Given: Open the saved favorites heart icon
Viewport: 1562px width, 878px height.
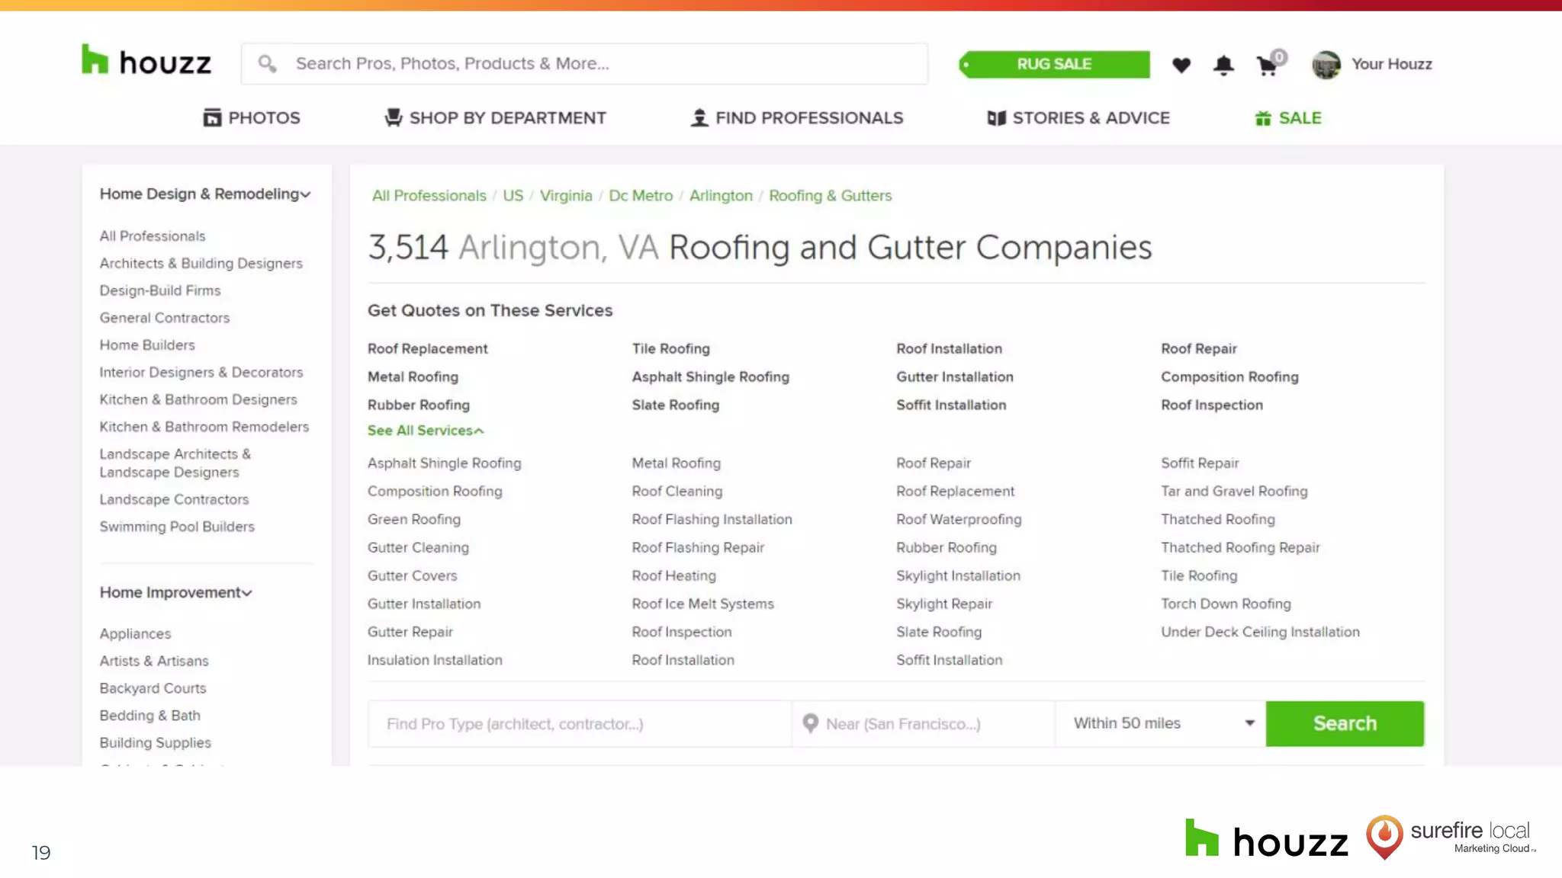Looking at the screenshot, I should tap(1181, 66).
